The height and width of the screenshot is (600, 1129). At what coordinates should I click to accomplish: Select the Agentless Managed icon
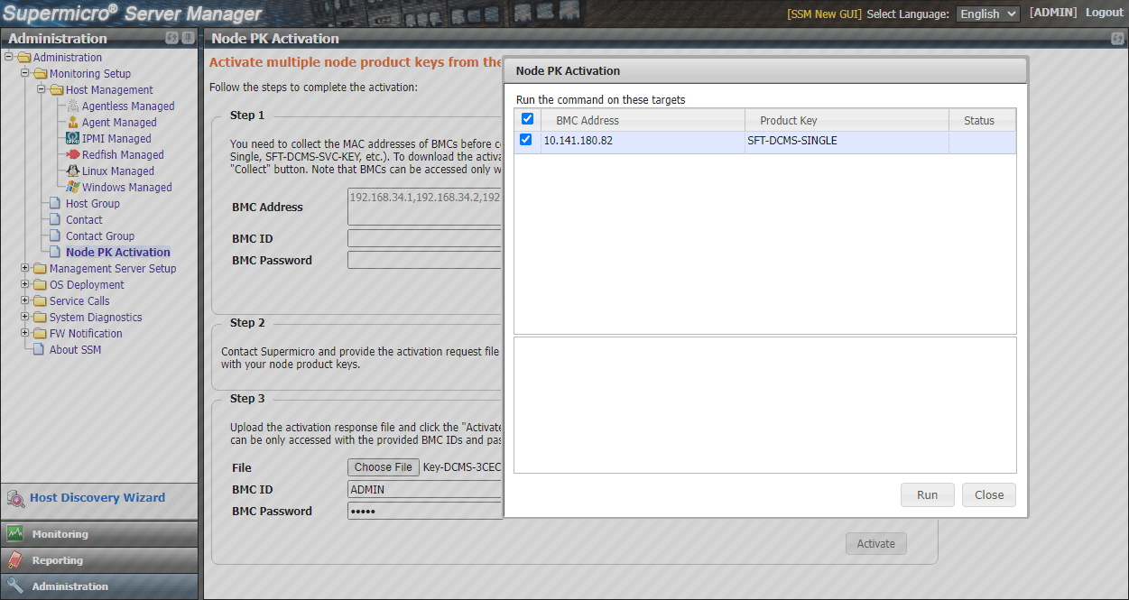70,106
